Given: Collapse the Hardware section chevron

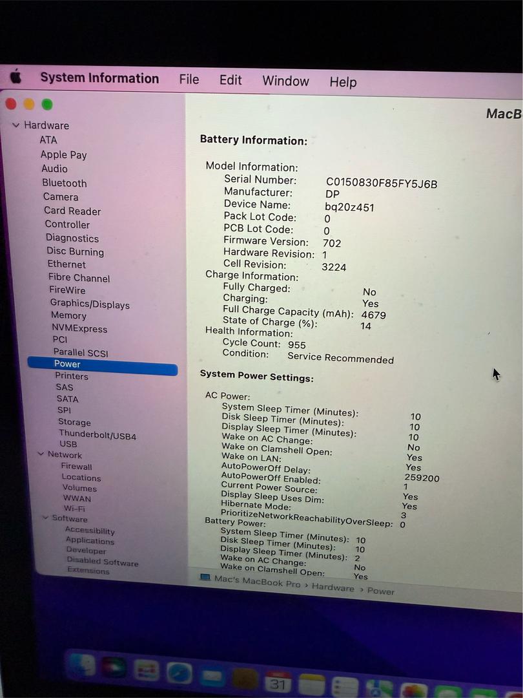Looking at the screenshot, I should [x=16, y=125].
